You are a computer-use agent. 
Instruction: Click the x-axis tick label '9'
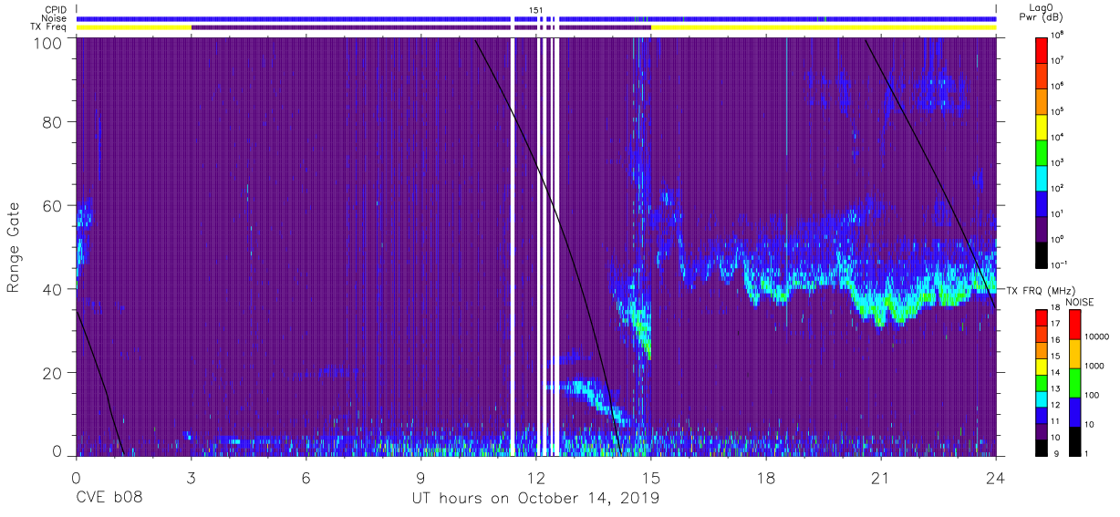click(421, 477)
